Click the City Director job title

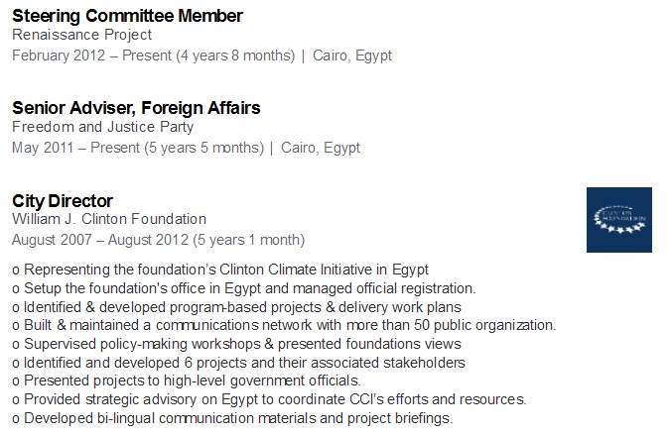tap(63, 201)
